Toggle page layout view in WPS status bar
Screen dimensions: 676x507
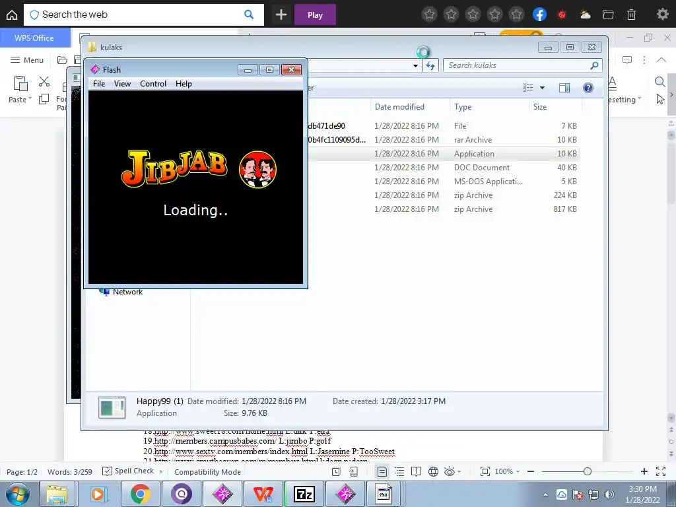point(382,471)
